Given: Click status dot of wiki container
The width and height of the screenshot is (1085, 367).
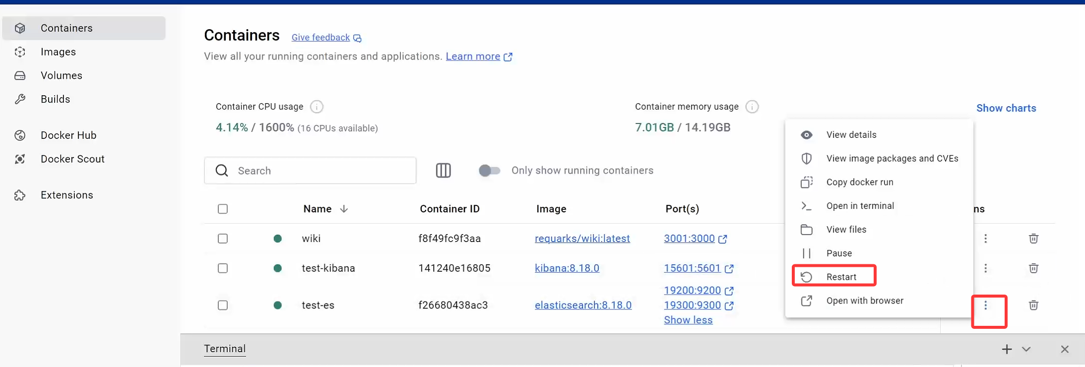Looking at the screenshot, I should point(278,239).
